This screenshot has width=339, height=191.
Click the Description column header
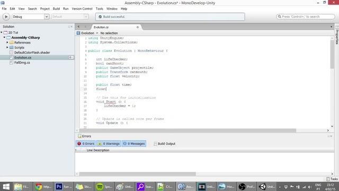pos(101,150)
